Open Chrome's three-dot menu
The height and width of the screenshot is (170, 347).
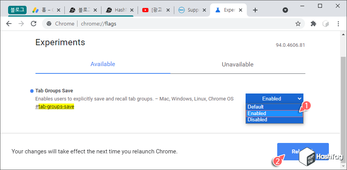pyautogui.click(x=338, y=24)
